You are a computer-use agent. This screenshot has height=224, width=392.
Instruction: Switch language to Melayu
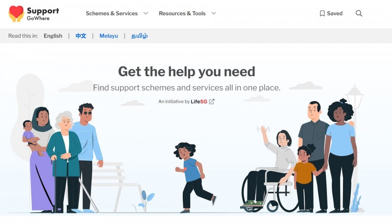(x=108, y=36)
